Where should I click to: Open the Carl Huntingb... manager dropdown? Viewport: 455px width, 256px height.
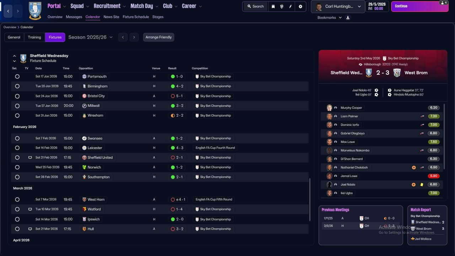[x=338, y=6]
